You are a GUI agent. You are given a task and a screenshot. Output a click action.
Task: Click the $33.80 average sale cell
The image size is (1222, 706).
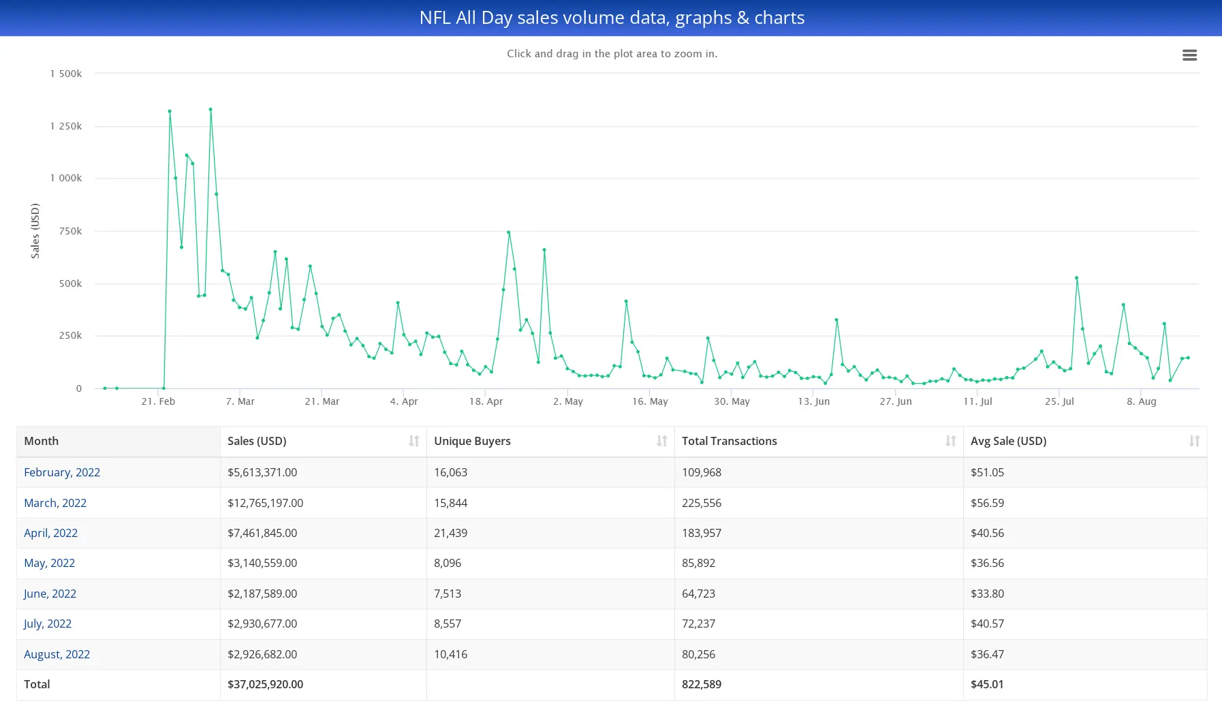(x=1085, y=594)
